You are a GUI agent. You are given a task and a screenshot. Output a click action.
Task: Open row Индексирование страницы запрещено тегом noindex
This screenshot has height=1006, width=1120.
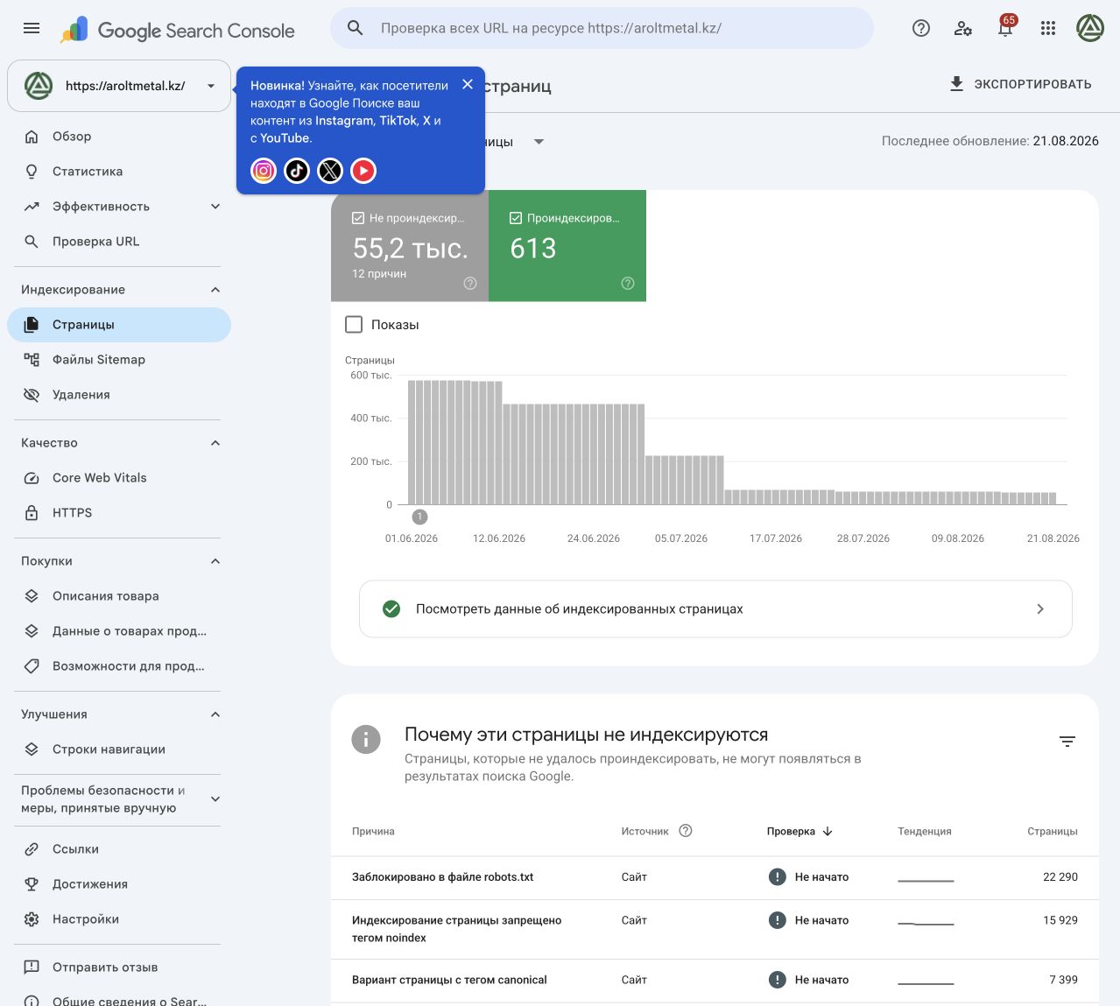(715, 929)
